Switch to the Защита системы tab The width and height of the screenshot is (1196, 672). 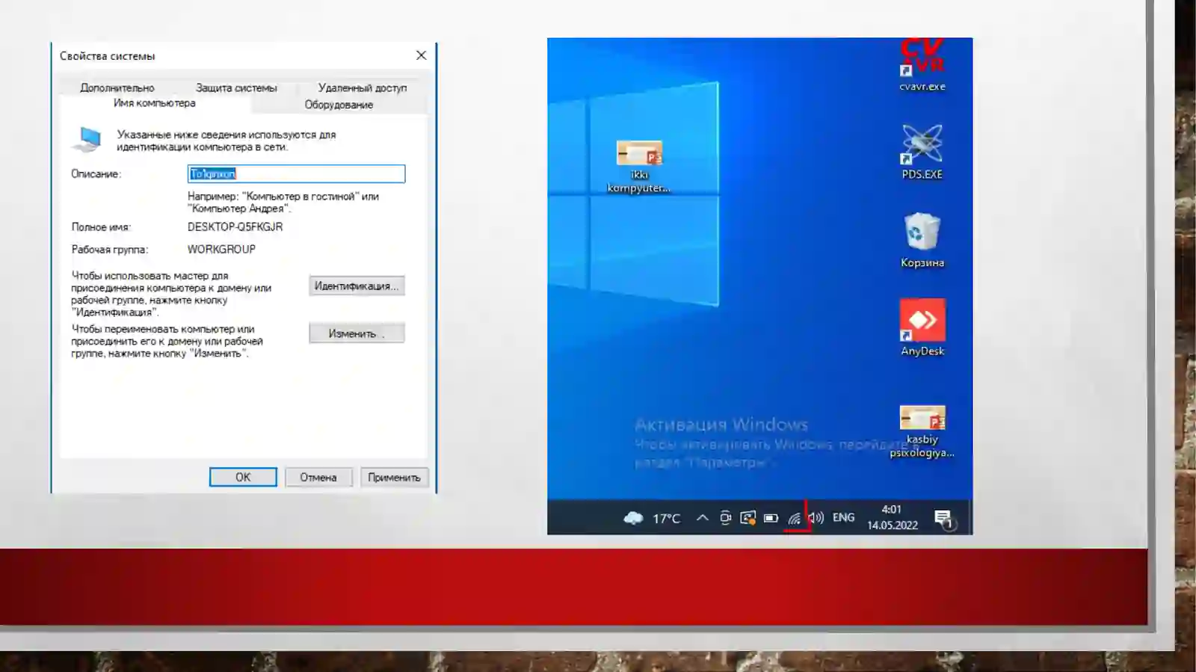pos(236,88)
